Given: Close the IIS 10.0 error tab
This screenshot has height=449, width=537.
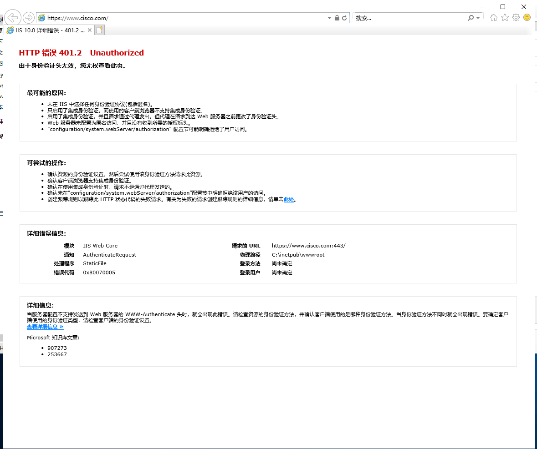Looking at the screenshot, I should tap(90, 30).
